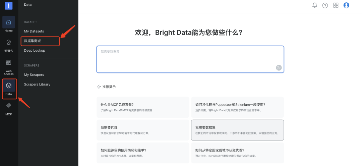Click the send arrow button in prompt box

tap(279, 68)
